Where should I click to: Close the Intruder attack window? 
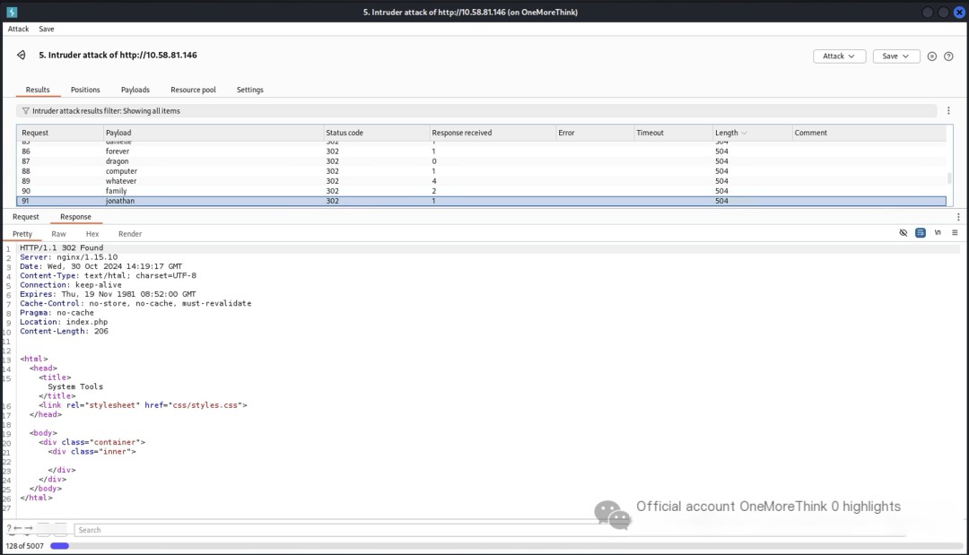pyautogui.click(x=959, y=12)
